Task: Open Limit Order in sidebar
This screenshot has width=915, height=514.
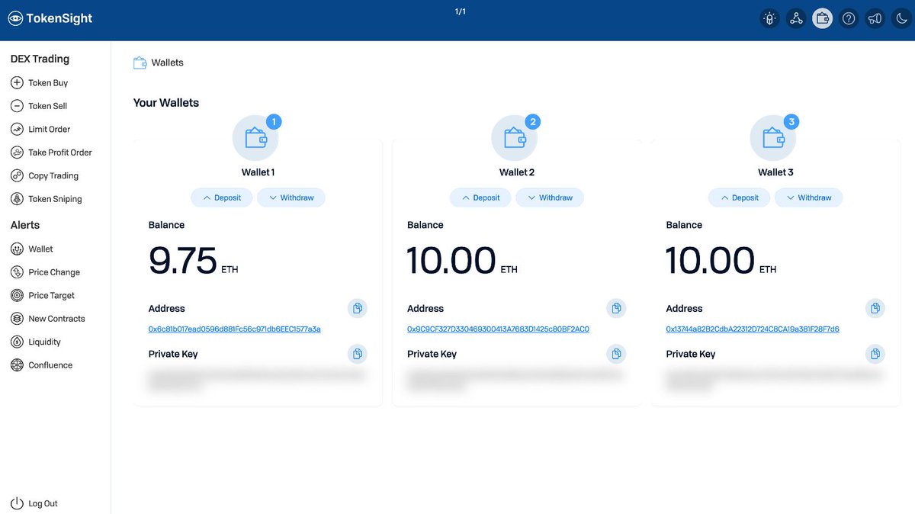Action: point(40,129)
